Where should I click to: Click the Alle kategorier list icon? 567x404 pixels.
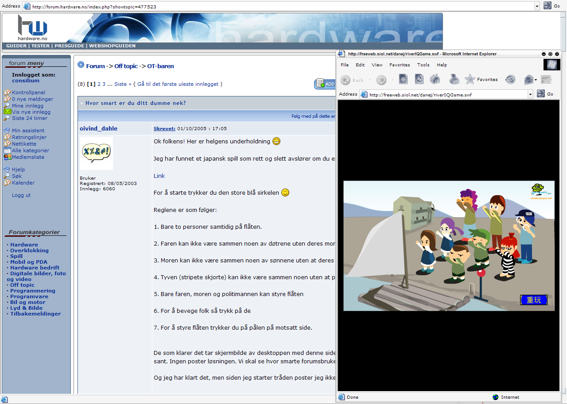pyautogui.click(x=7, y=150)
